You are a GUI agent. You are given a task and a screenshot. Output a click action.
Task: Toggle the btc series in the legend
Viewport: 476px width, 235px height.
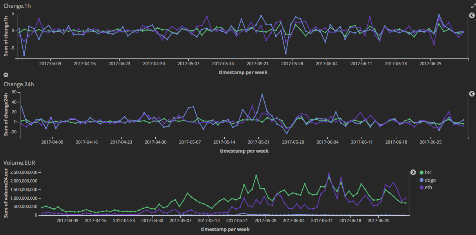(x=428, y=172)
